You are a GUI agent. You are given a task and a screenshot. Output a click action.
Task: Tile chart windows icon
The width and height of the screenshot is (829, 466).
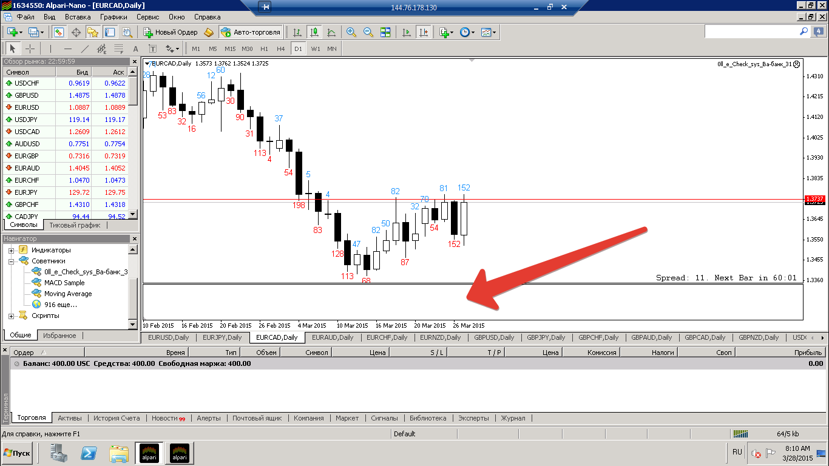click(x=385, y=32)
